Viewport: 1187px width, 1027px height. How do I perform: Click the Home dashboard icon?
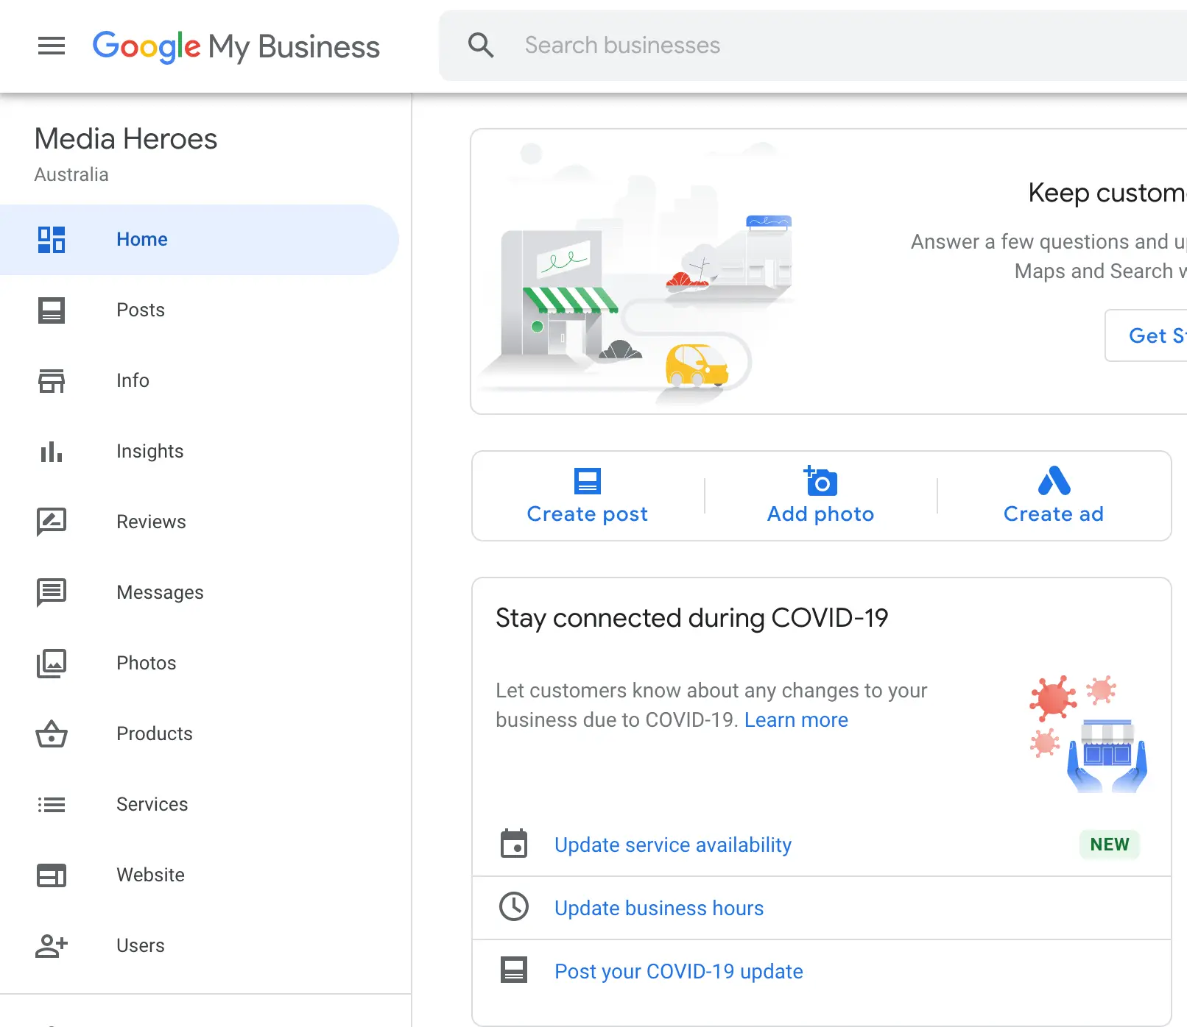pos(52,240)
